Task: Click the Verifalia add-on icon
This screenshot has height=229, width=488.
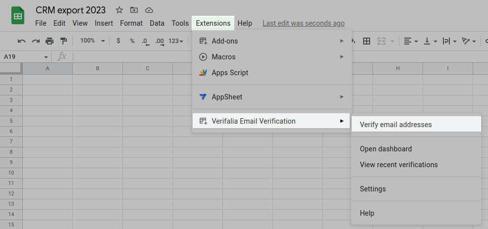Action: (x=203, y=121)
